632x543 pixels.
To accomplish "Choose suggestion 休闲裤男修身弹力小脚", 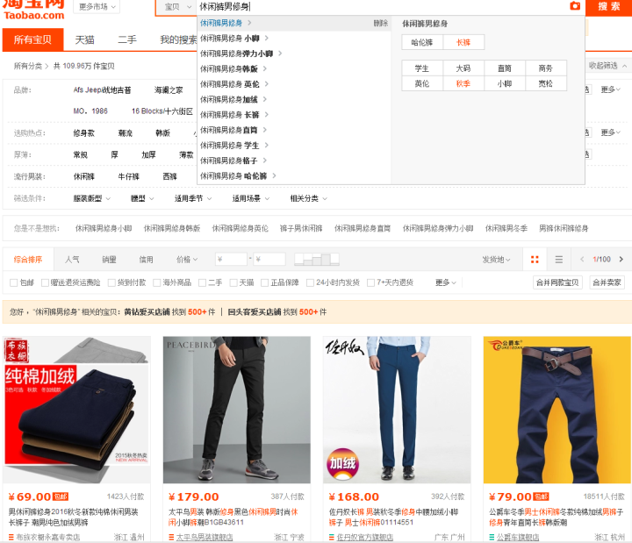I will point(294,54).
